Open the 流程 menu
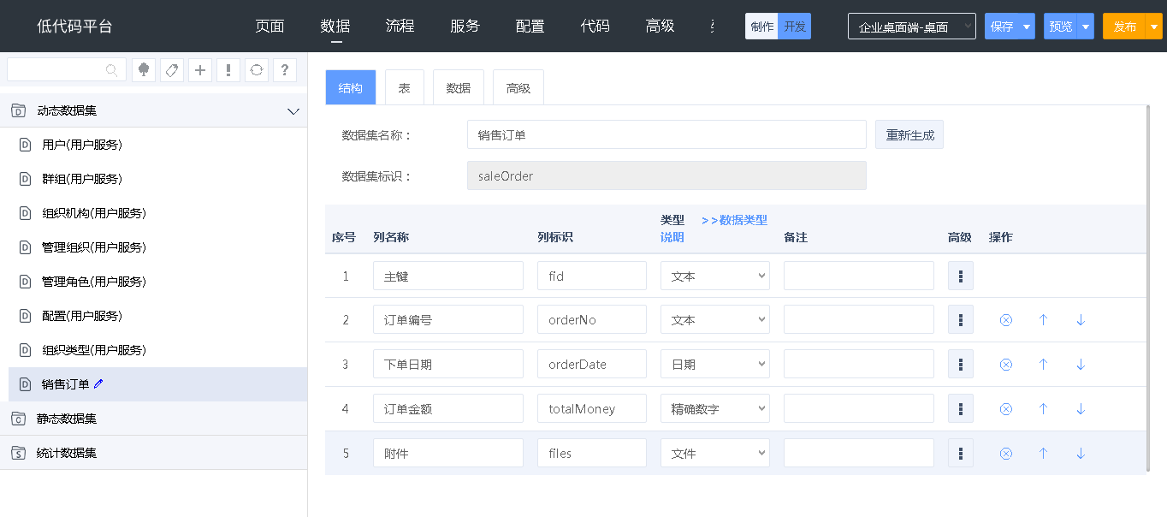 [400, 26]
